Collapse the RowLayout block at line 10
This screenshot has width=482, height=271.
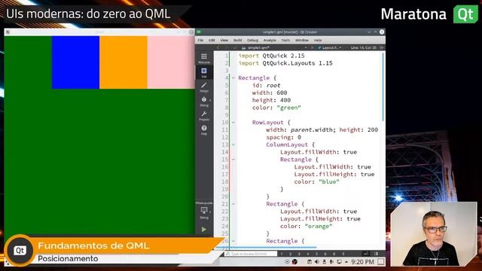coord(233,122)
